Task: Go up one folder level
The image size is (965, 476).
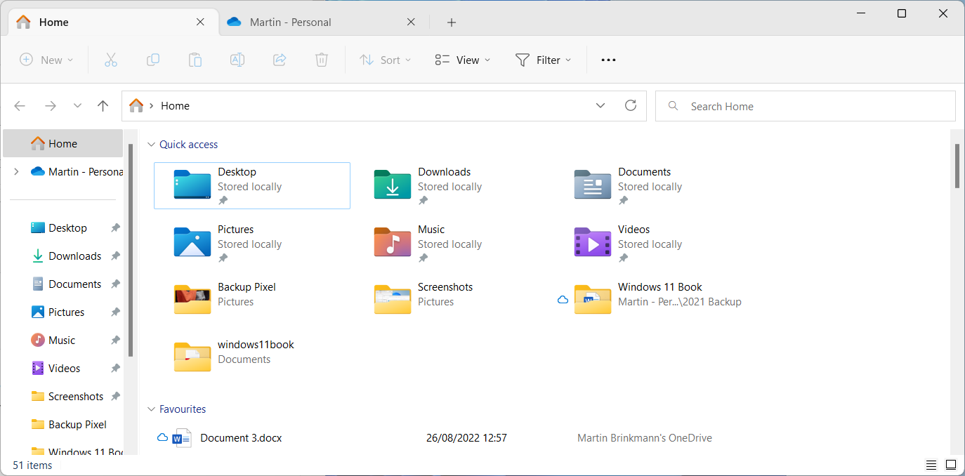Action: (103, 105)
